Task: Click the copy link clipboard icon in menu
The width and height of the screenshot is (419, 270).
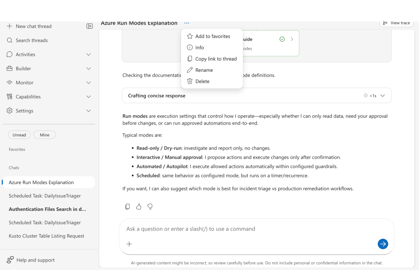Action: click(x=190, y=58)
